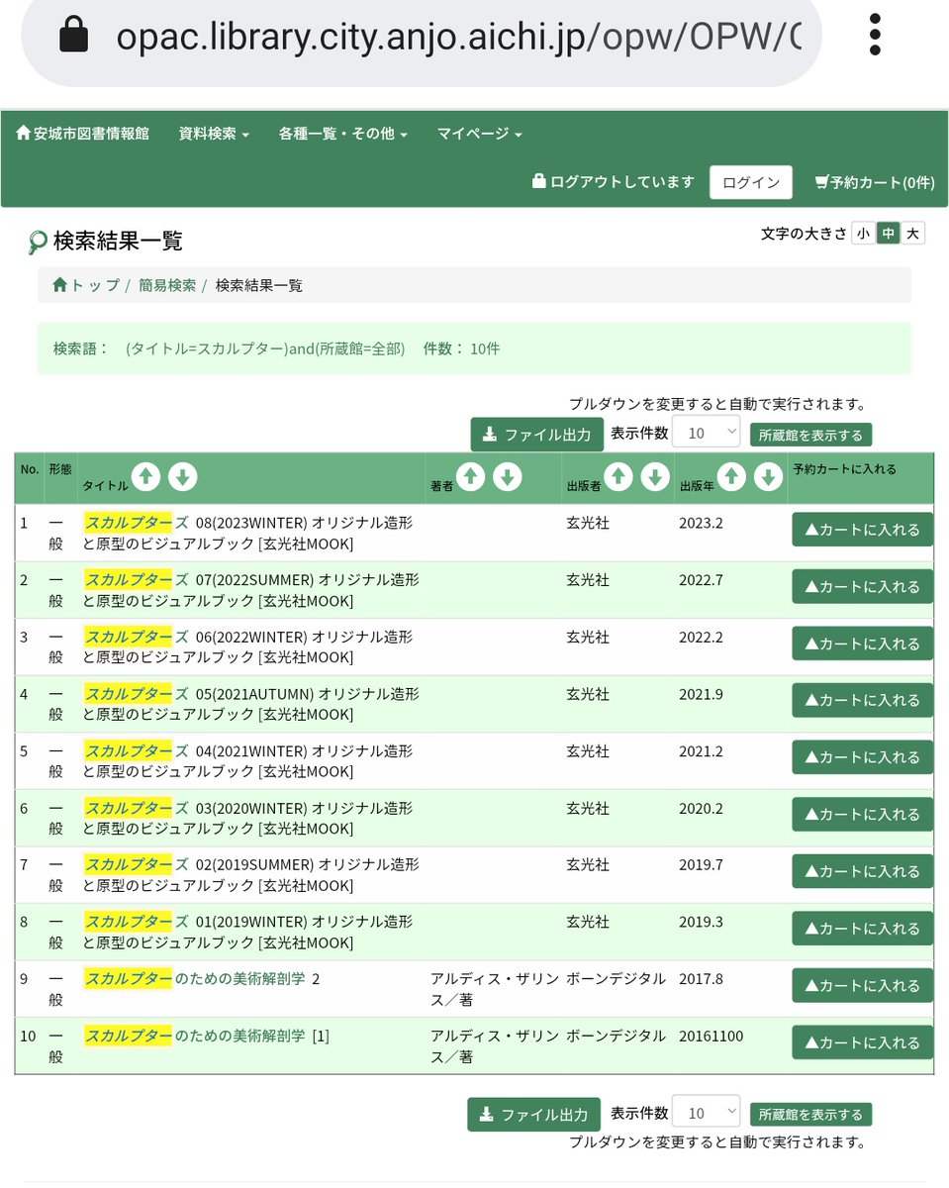Tap the padlock site security icon
The width and height of the screenshot is (949, 1188).
74,36
